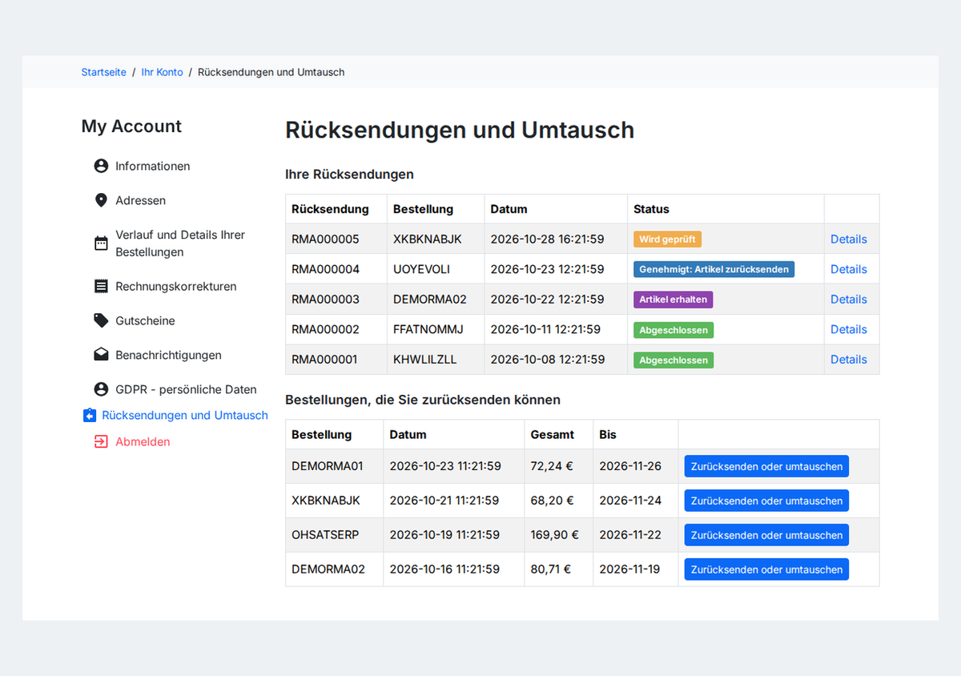Click order OHSATSERP in returnable orders
Viewport: 961px width, 676px height.
(325, 535)
